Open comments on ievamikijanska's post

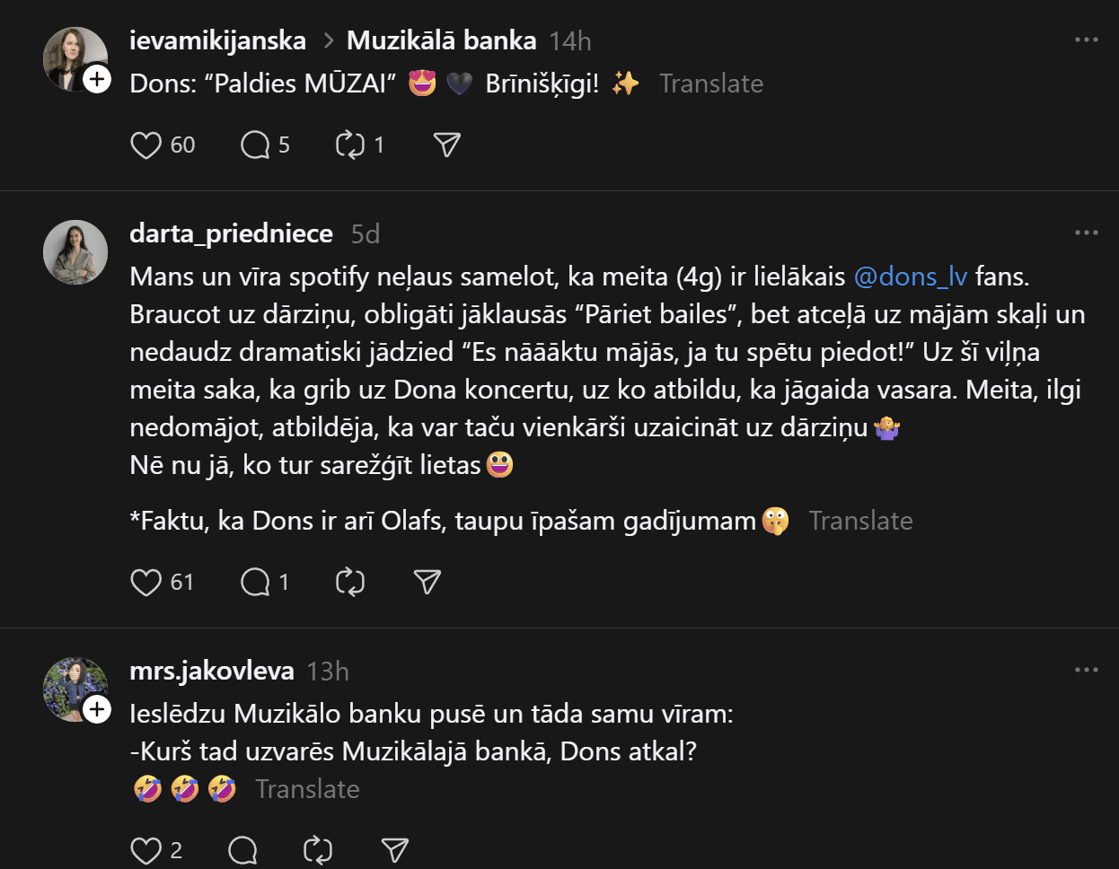(255, 145)
